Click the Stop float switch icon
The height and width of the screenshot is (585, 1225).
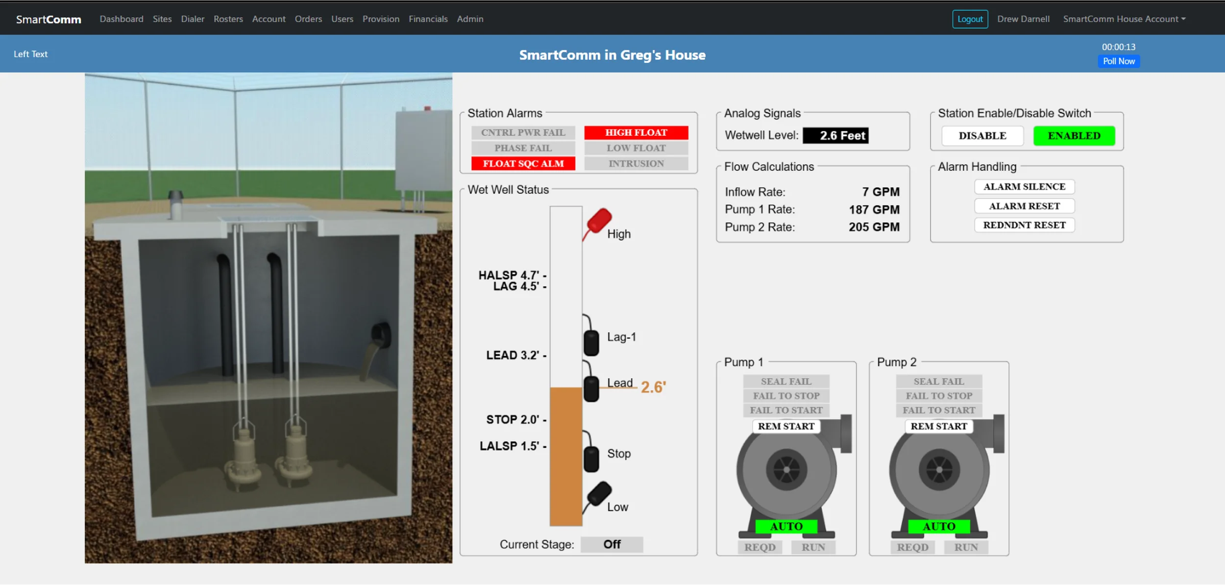pos(591,458)
